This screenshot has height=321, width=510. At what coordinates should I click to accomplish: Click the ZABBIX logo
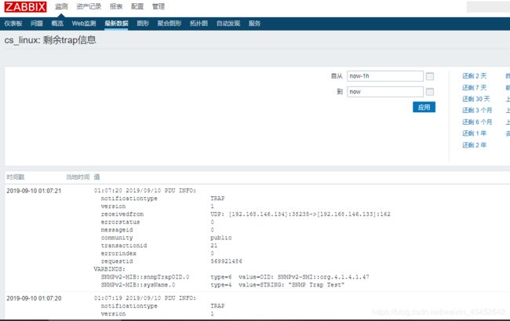tap(25, 6)
